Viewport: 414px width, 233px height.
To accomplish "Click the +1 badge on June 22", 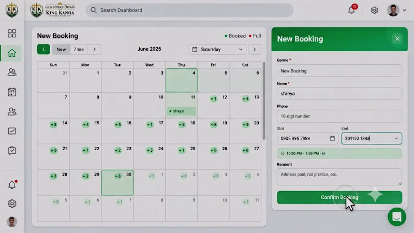I will coord(86,150).
